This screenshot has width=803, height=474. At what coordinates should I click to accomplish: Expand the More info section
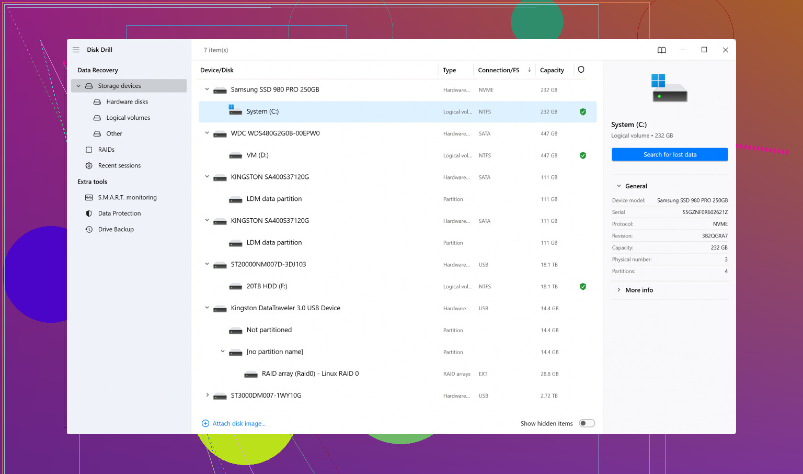tap(639, 290)
